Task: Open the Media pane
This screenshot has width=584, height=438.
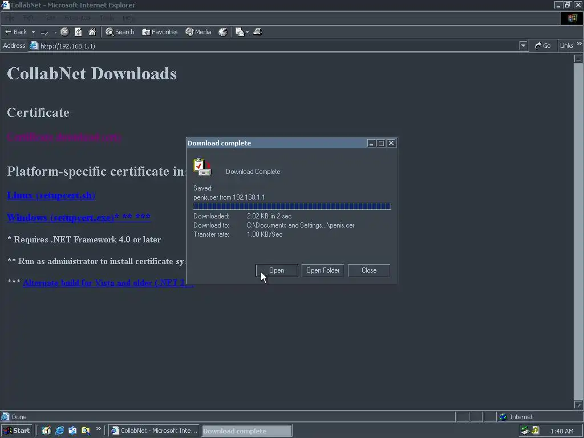Action: (x=198, y=32)
